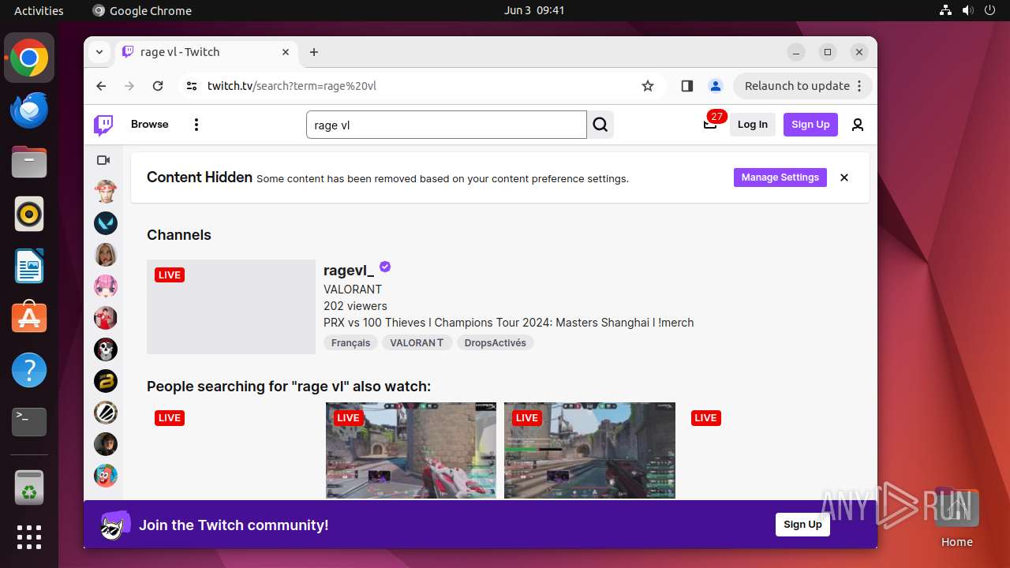Open Google Chrome app menu in top bar
Viewport: 1010px width, 568px height.
point(142,11)
